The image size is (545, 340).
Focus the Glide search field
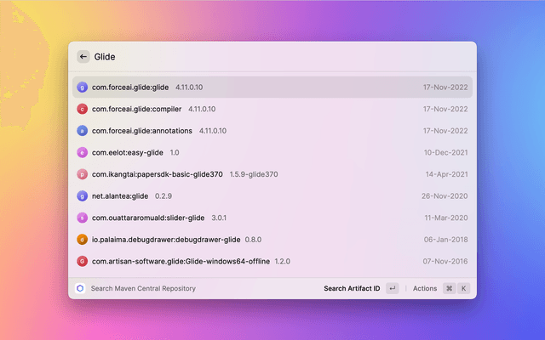tap(272, 57)
